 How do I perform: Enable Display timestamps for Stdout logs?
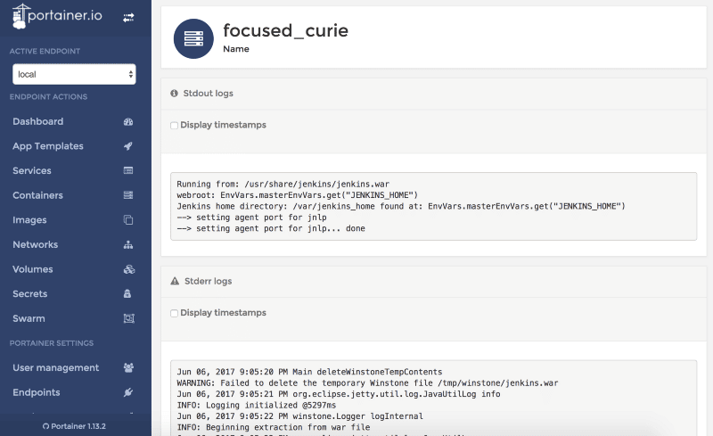tap(175, 126)
